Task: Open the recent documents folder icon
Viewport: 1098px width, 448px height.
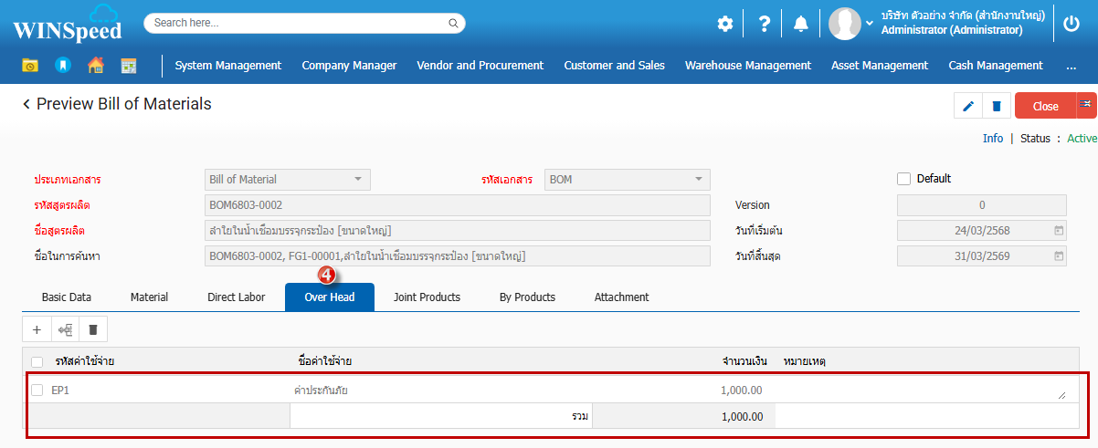Action: tap(30, 65)
